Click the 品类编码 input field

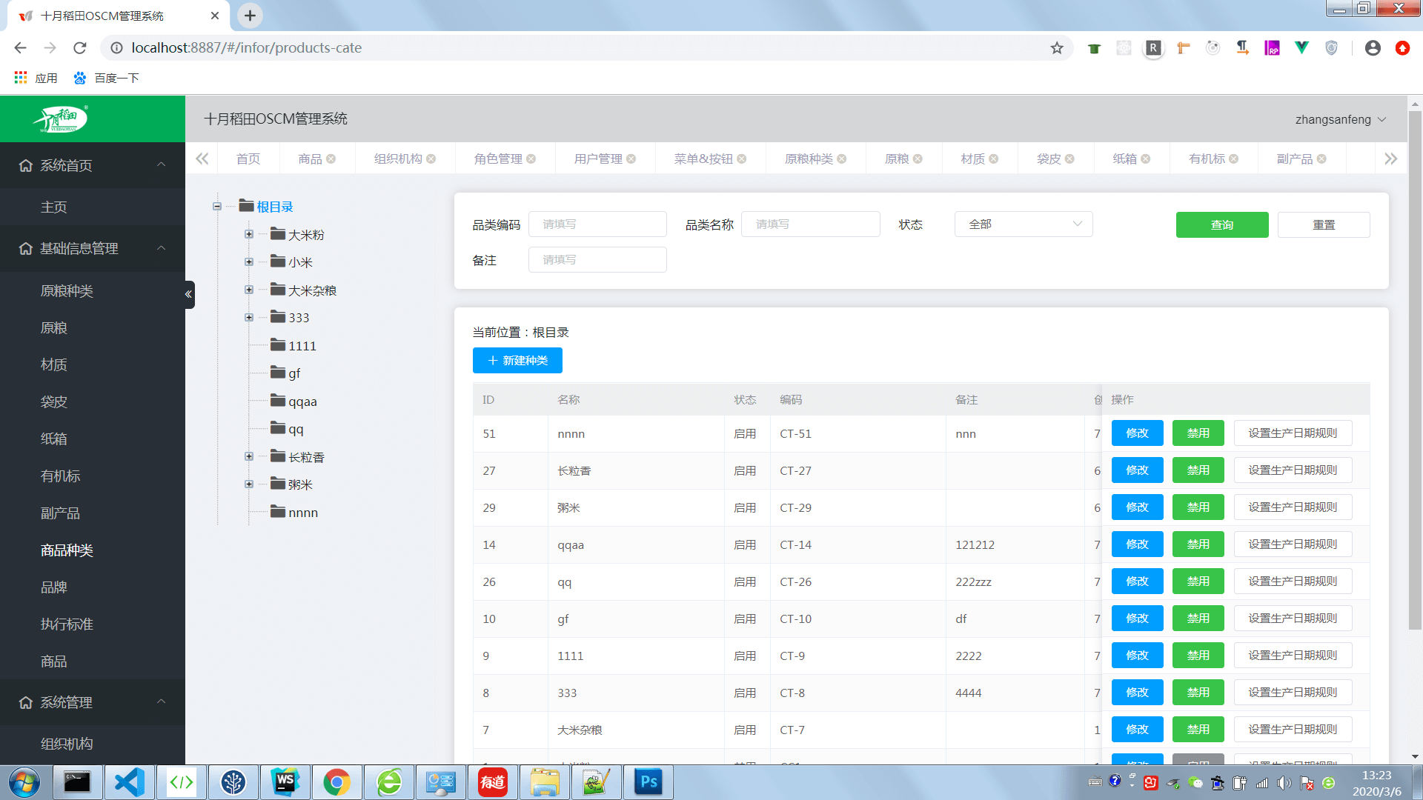[x=597, y=224]
